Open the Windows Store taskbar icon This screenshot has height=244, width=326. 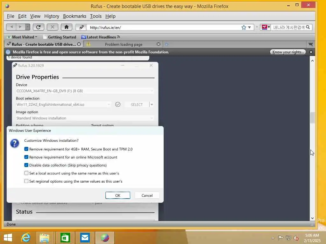65,238
